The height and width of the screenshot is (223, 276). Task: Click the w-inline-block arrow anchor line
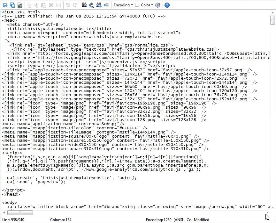coord(138,207)
